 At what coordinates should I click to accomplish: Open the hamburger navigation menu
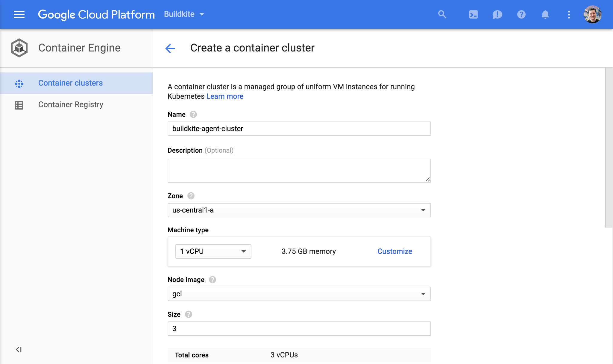tap(19, 14)
